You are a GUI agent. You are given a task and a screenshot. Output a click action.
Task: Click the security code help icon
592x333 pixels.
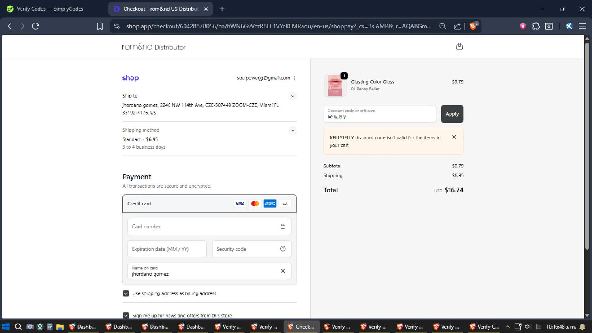pyautogui.click(x=283, y=249)
